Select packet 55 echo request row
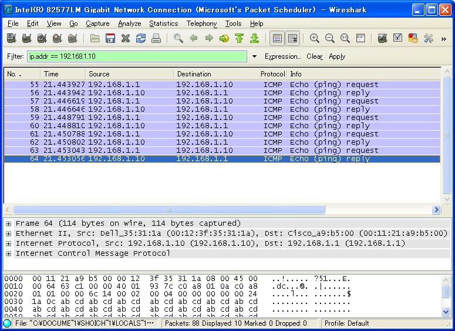Image resolution: width=455 pixels, height=331 pixels. pos(223,85)
